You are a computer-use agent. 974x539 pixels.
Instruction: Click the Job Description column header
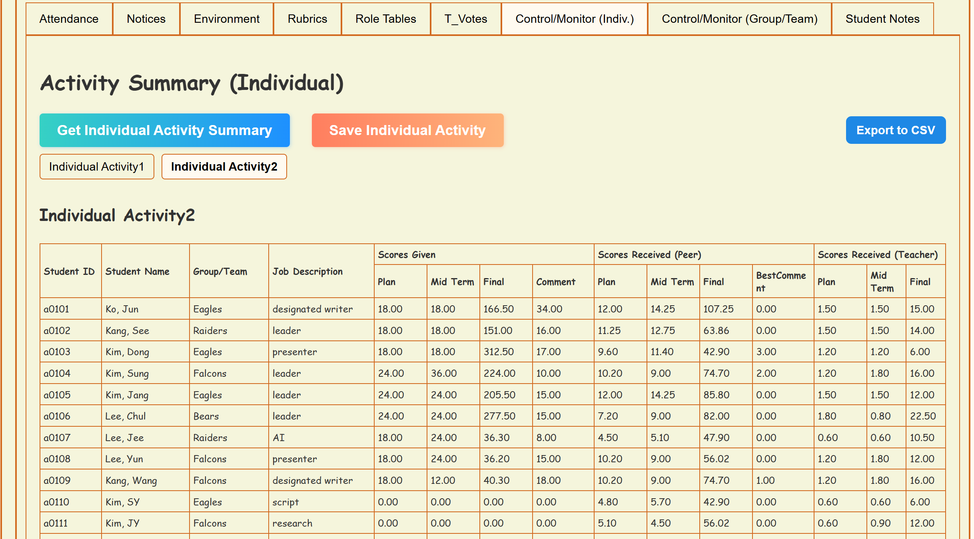(307, 271)
